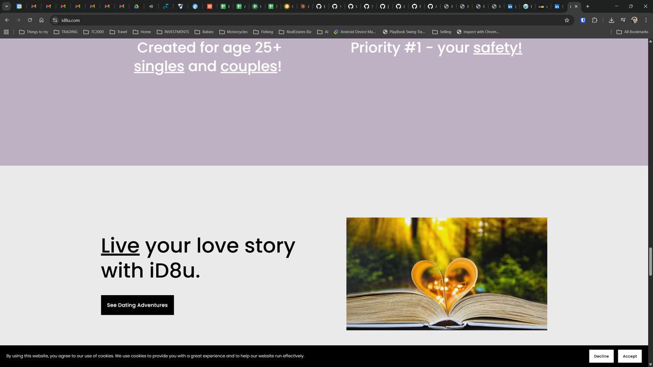This screenshot has height=367, width=653.
Task: Decline cookies in the banner
Action: tap(601, 356)
